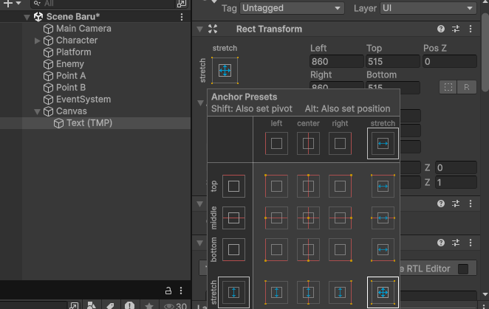Choose bottom row header anchor preset
Image resolution: width=489 pixels, height=309 pixels.
pos(233,250)
